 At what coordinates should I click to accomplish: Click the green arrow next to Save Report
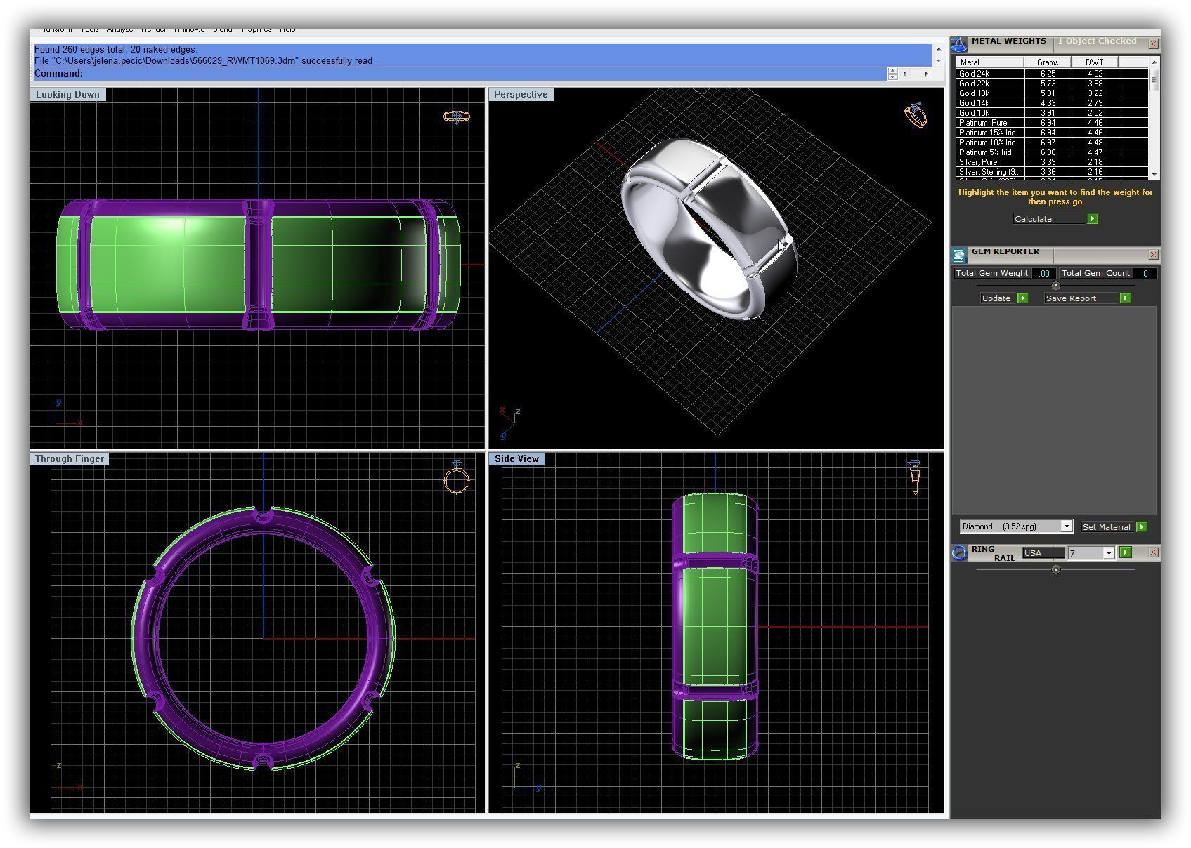coord(1126,298)
